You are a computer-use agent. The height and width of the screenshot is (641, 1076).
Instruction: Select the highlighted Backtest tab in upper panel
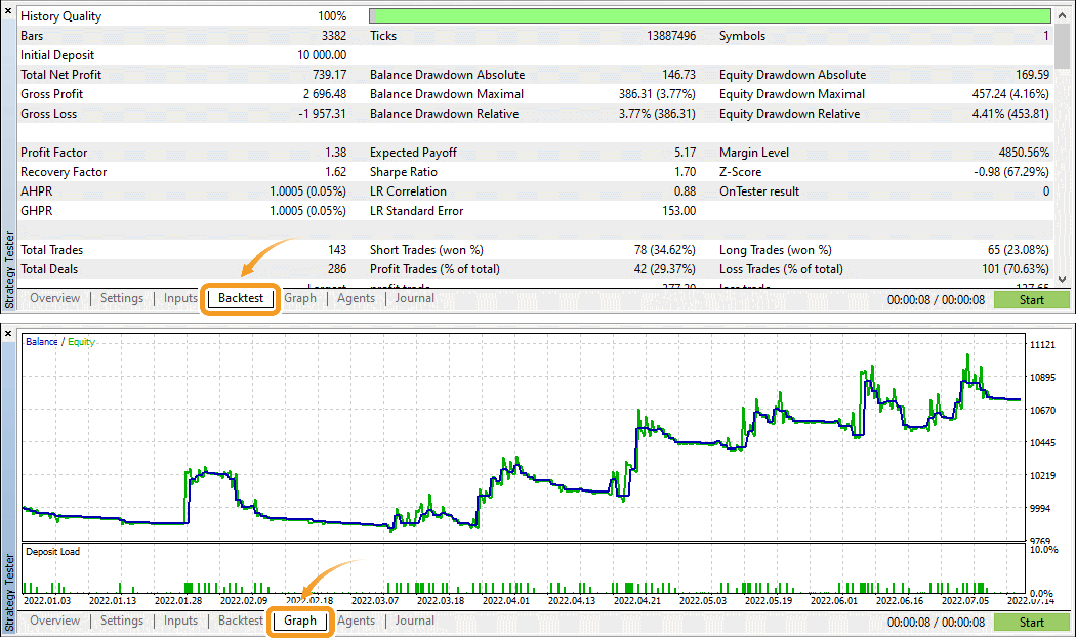click(241, 298)
